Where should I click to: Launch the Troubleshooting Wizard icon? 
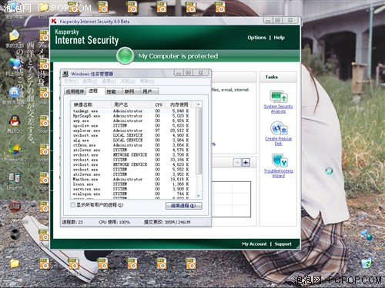[x=280, y=161]
